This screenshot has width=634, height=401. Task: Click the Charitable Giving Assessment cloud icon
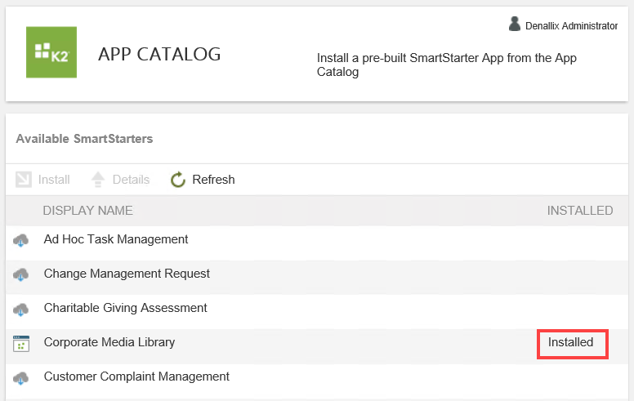tap(21, 309)
